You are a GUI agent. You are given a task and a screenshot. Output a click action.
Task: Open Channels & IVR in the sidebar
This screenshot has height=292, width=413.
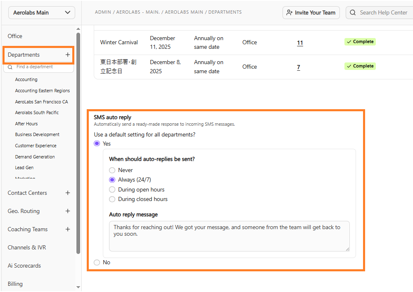tap(27, 248)
